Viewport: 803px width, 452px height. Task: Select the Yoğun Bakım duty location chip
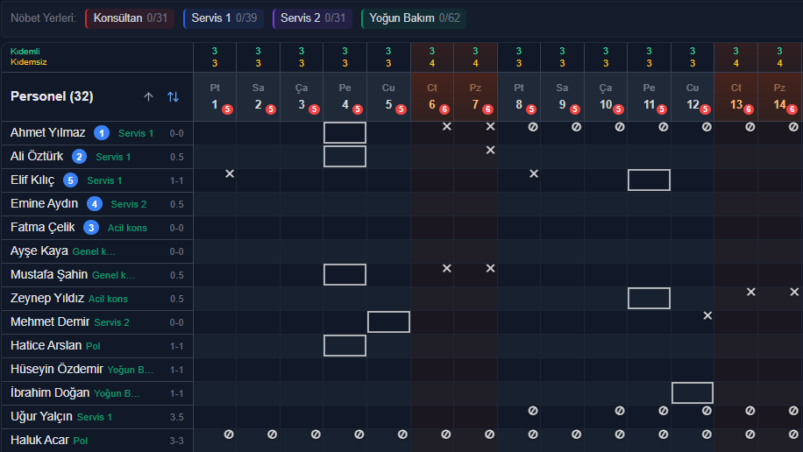pyautogui.click(x=414, y=18)
